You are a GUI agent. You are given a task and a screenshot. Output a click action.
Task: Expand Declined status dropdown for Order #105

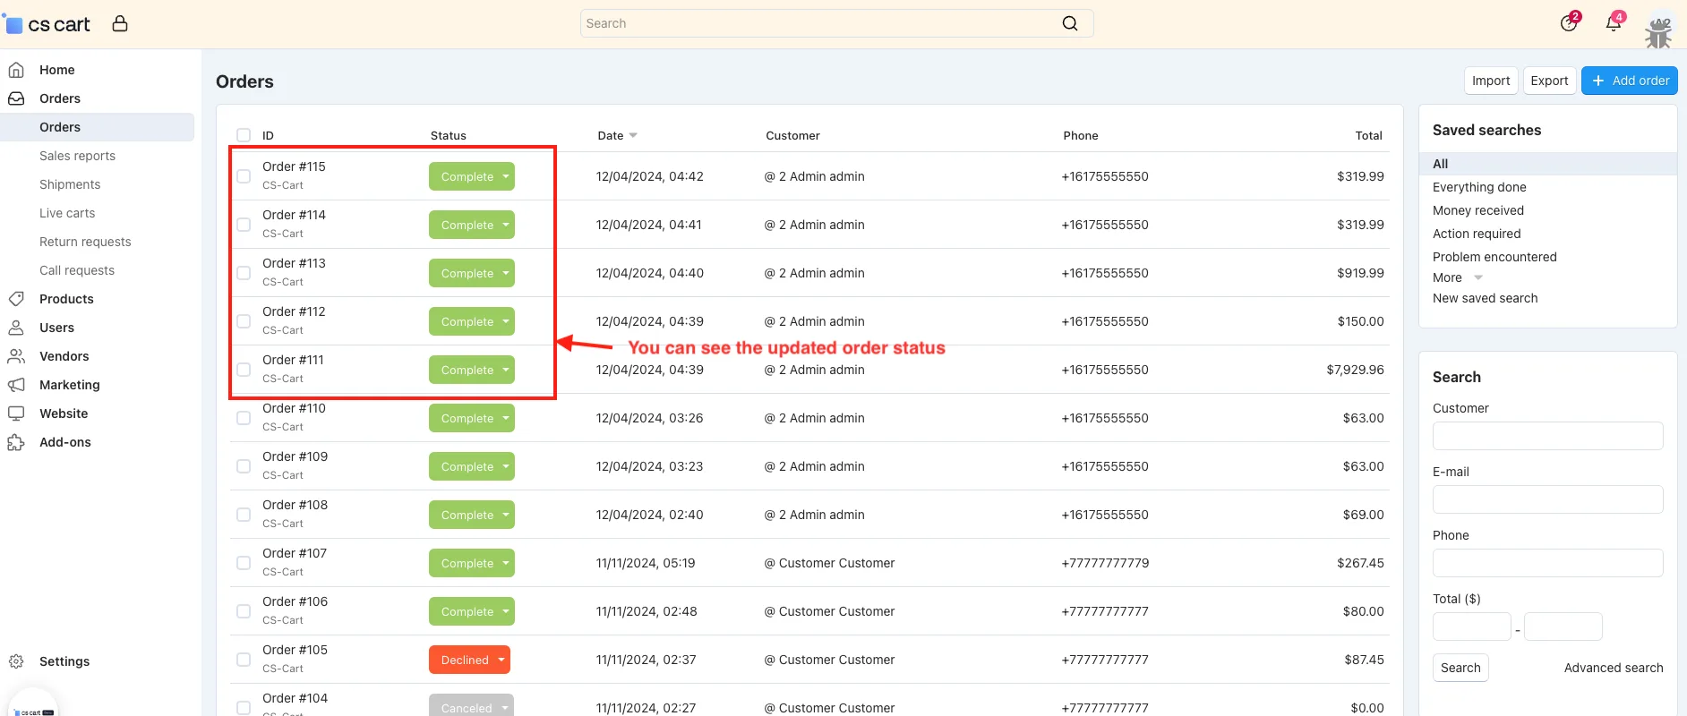tap(501, 660)
